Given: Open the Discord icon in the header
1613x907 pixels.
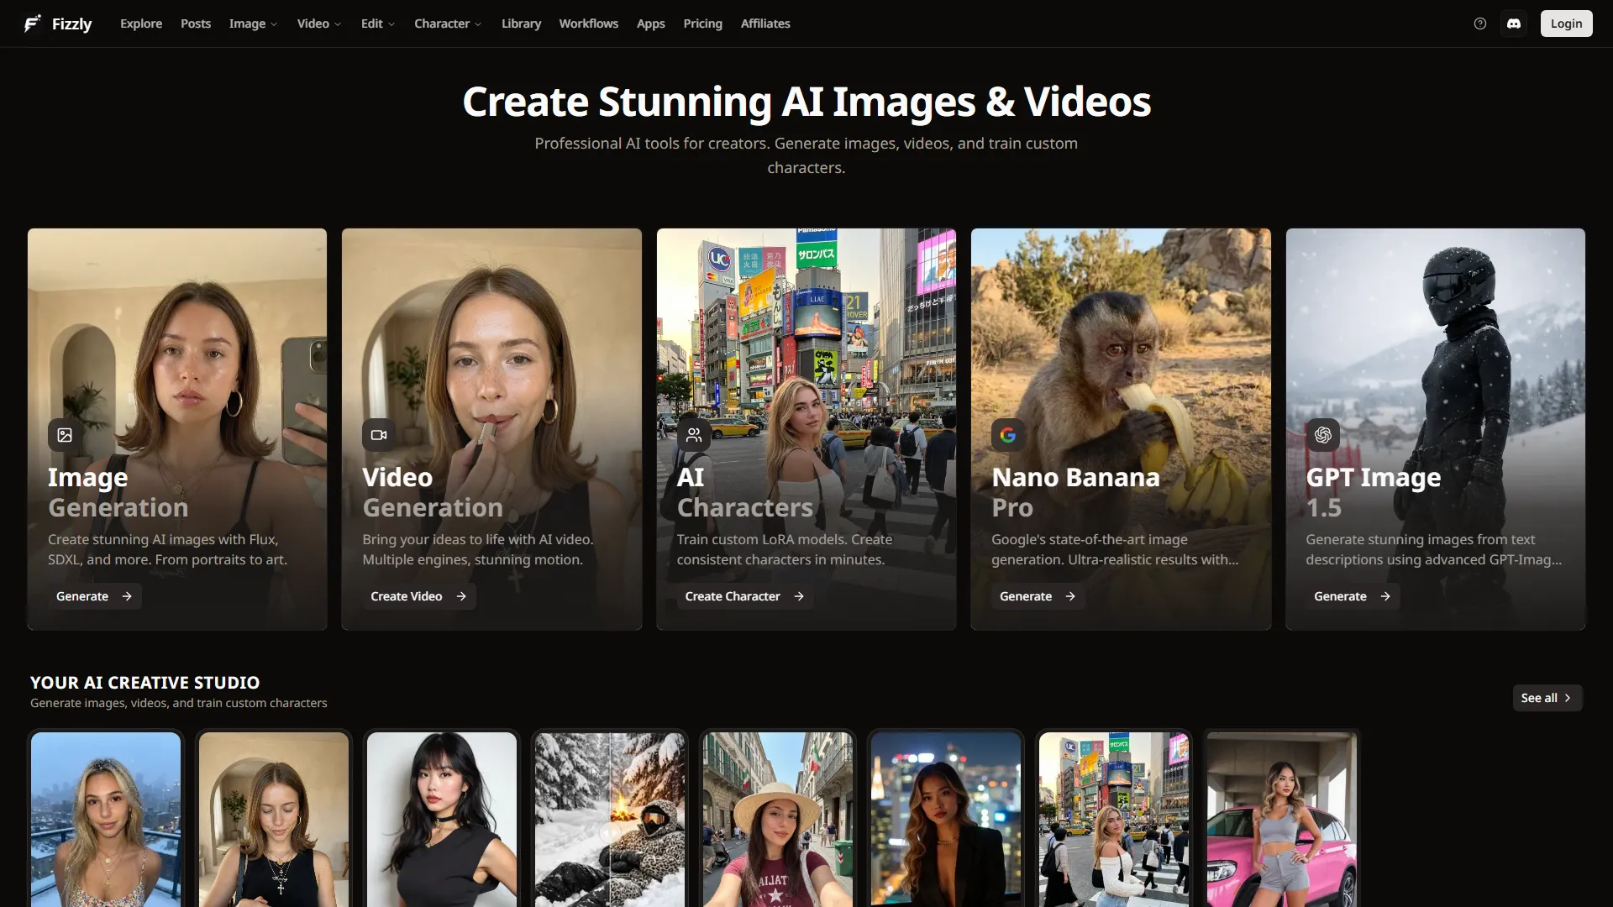Looking at the screenshot, I should (x=1514, y=24).
